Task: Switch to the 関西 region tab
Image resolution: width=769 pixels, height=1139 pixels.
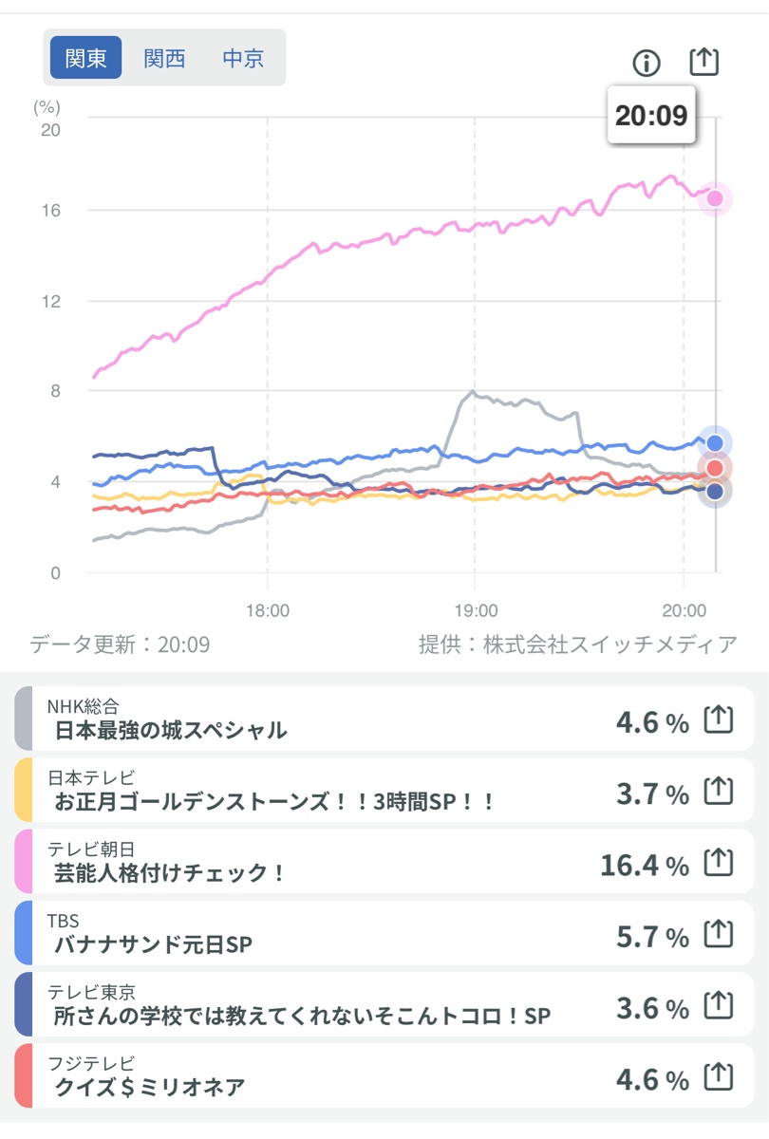Action: (x=166, y=57)
